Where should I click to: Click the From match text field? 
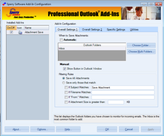pyautogui.click(x=123, y=97)
